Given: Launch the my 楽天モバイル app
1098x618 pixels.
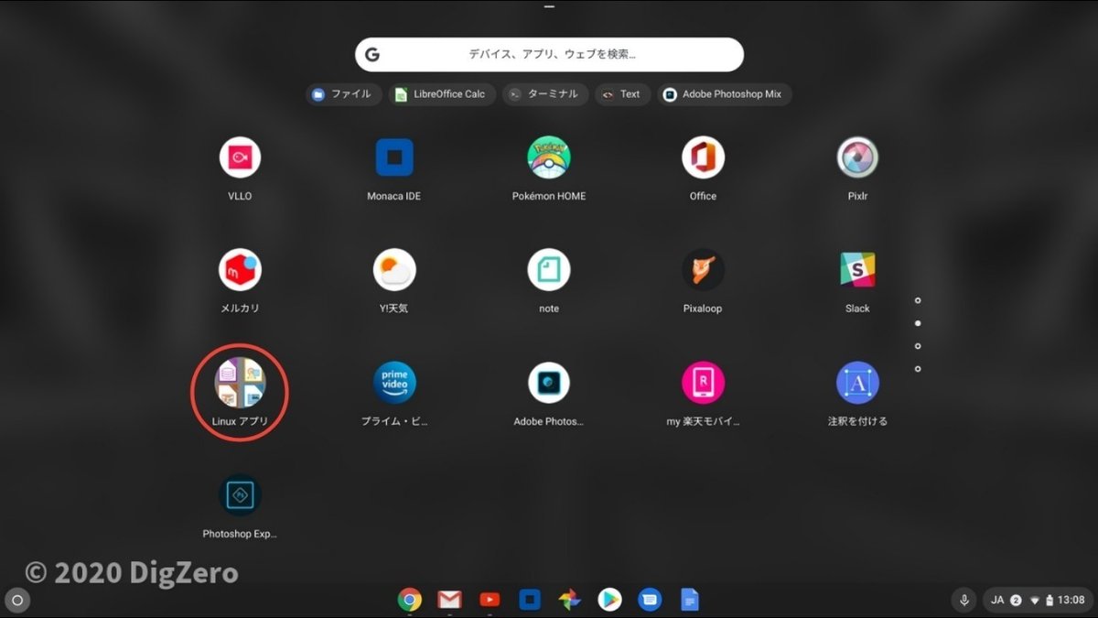Looking at the screenshot, I should (x=703, y=383).
